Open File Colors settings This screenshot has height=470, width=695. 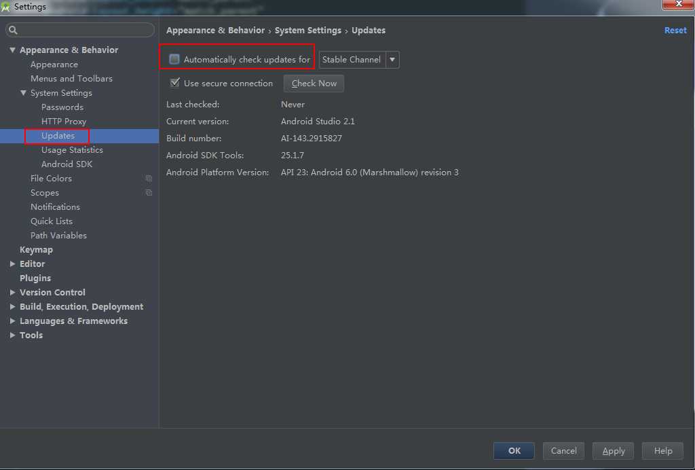(51, 178)
